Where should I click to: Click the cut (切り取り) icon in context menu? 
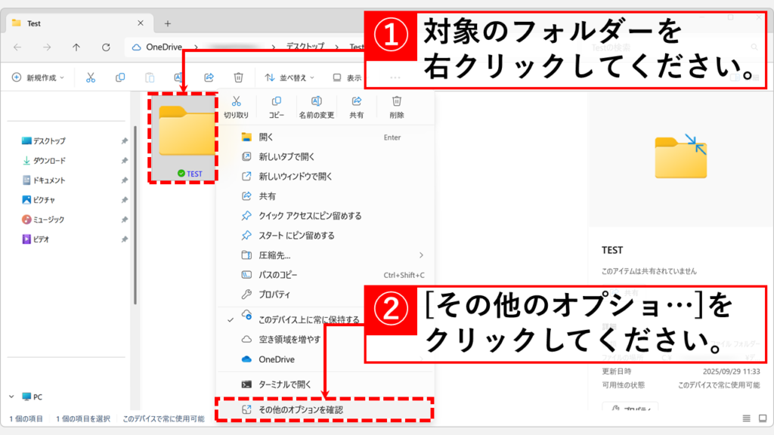[x=236, y=101]
